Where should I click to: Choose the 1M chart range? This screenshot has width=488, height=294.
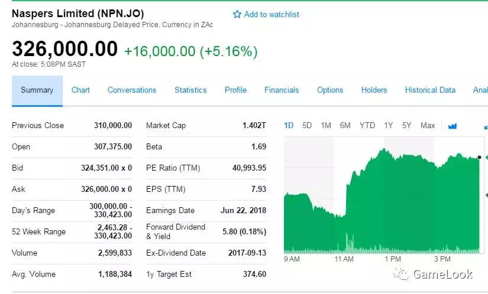[326, 125]
